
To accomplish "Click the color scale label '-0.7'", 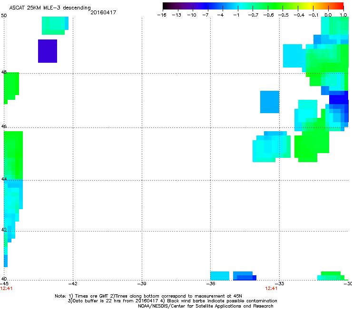I will [253, 15].
